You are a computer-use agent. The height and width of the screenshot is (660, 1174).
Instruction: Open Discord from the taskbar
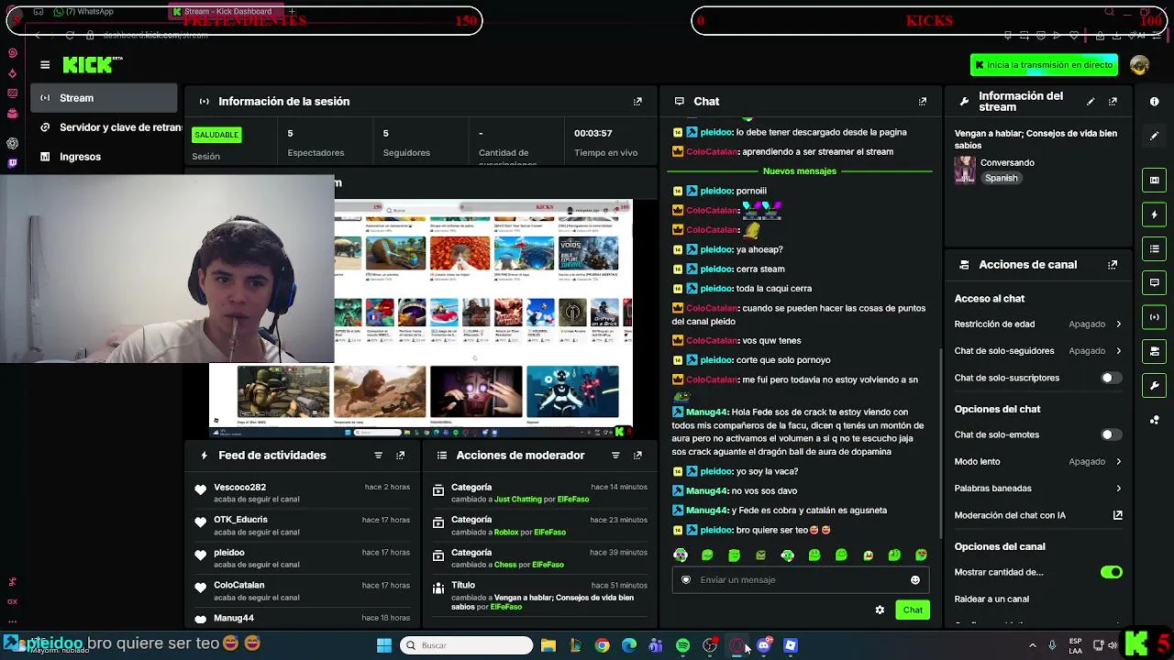coord(763,646)
